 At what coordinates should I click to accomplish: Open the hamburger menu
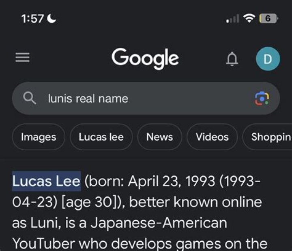(x=22, y=59)
